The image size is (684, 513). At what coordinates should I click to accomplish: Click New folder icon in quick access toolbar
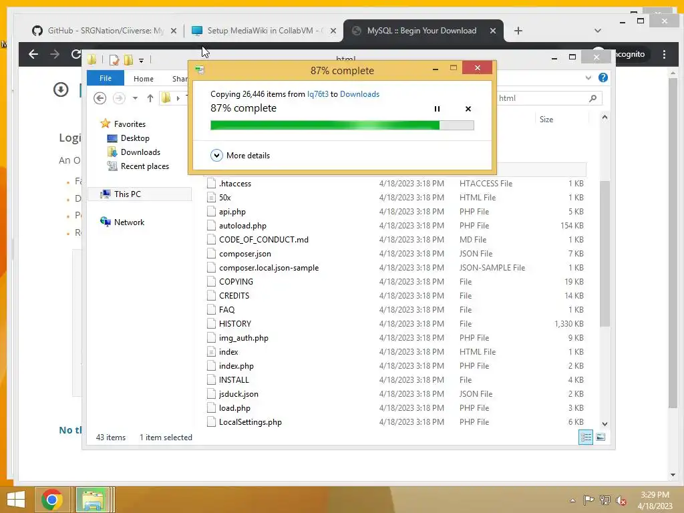[128, 59]
